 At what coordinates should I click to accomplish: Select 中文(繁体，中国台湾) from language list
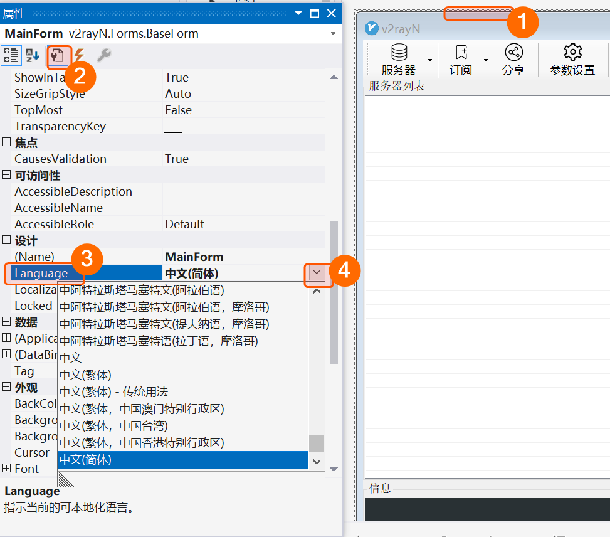pos(113,426)
